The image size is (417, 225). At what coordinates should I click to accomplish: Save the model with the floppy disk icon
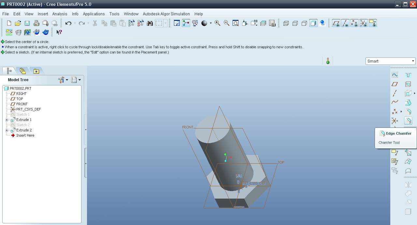27,23
